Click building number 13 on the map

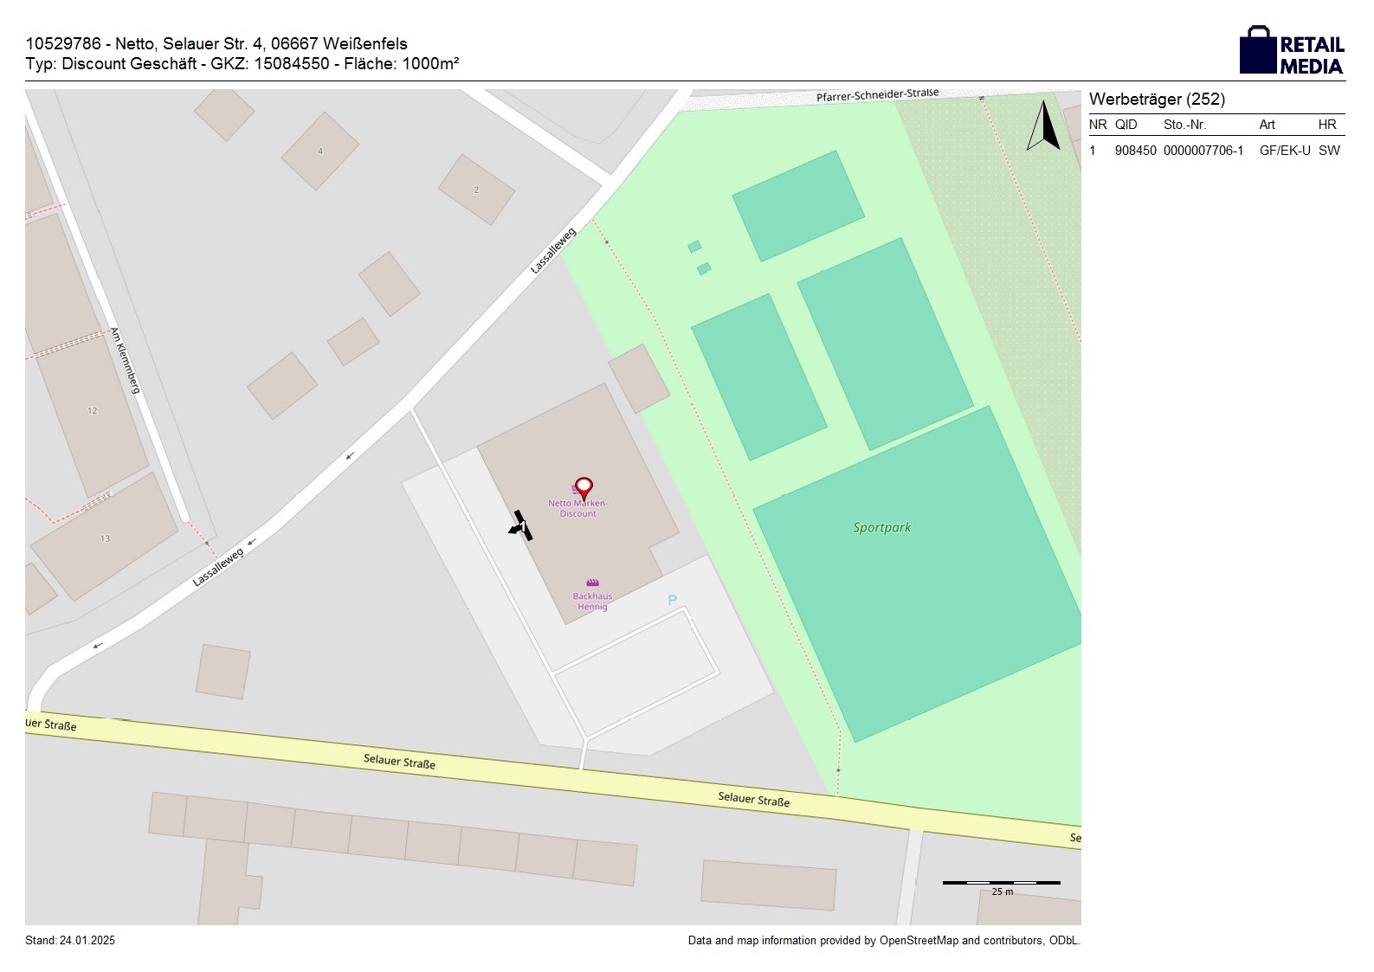[x=105, y=538]
